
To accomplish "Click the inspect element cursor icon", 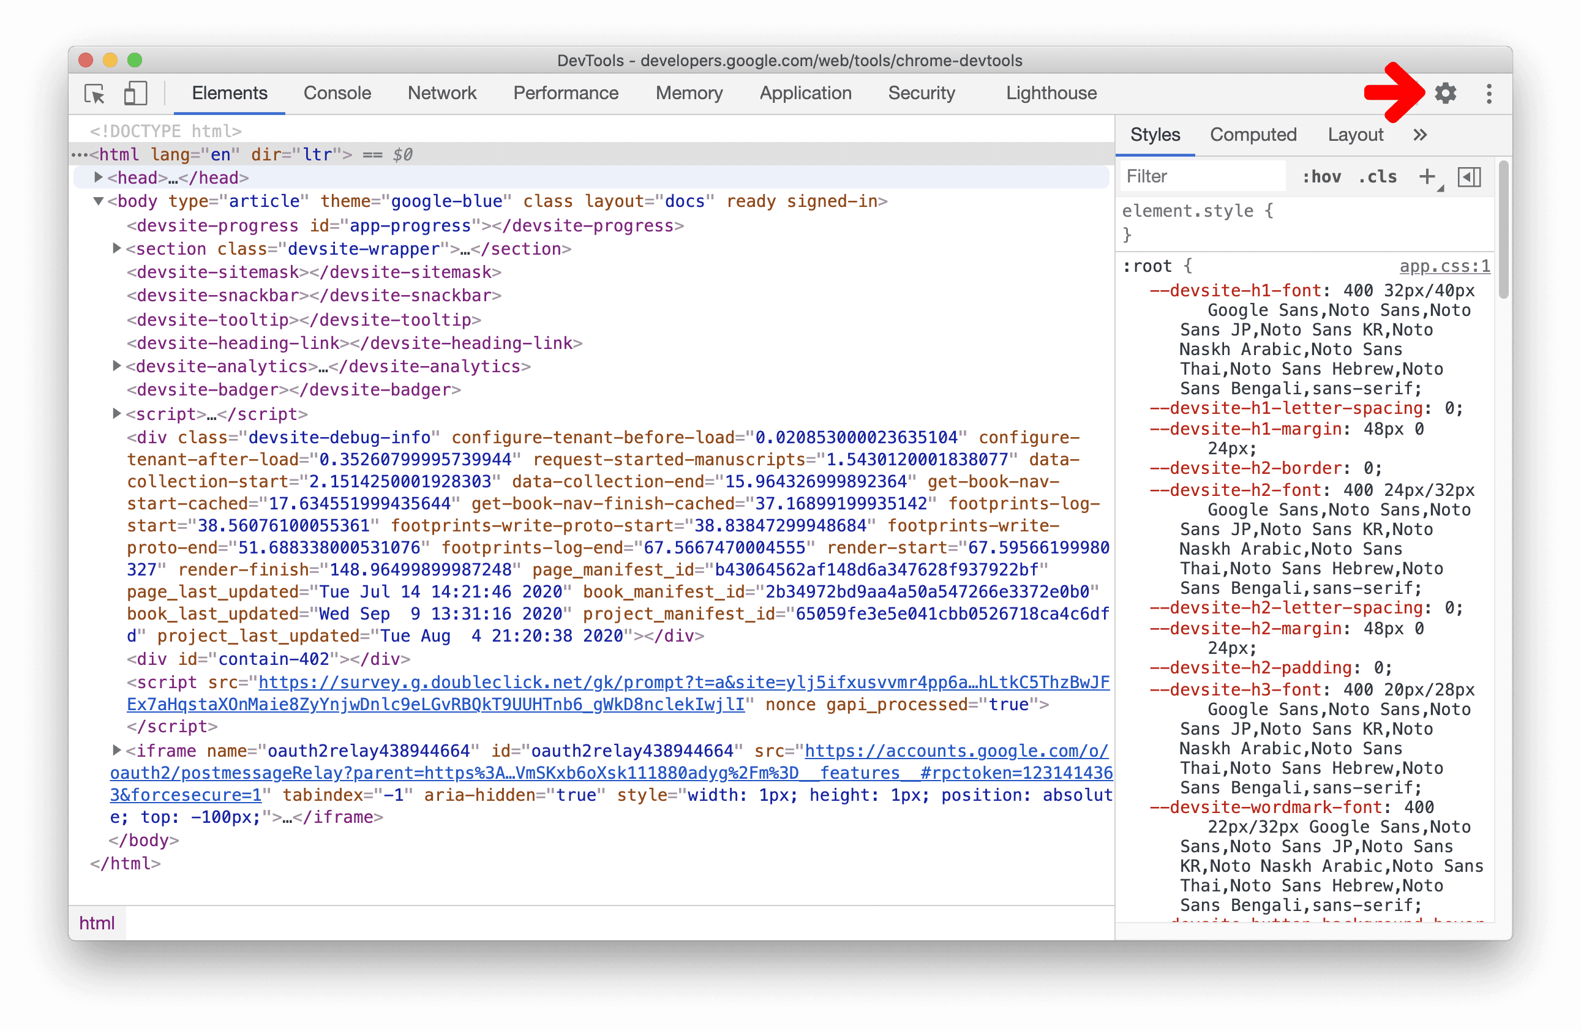I will pyautogui.click(x=98, y=94).
